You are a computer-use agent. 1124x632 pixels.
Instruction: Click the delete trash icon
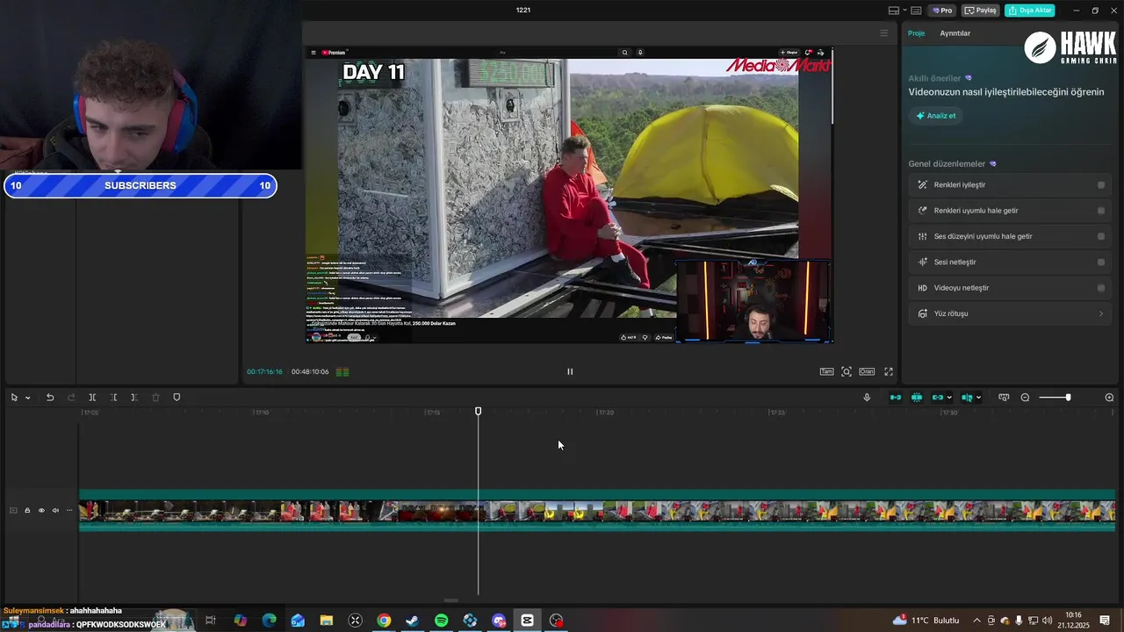(x=155, y=398)
